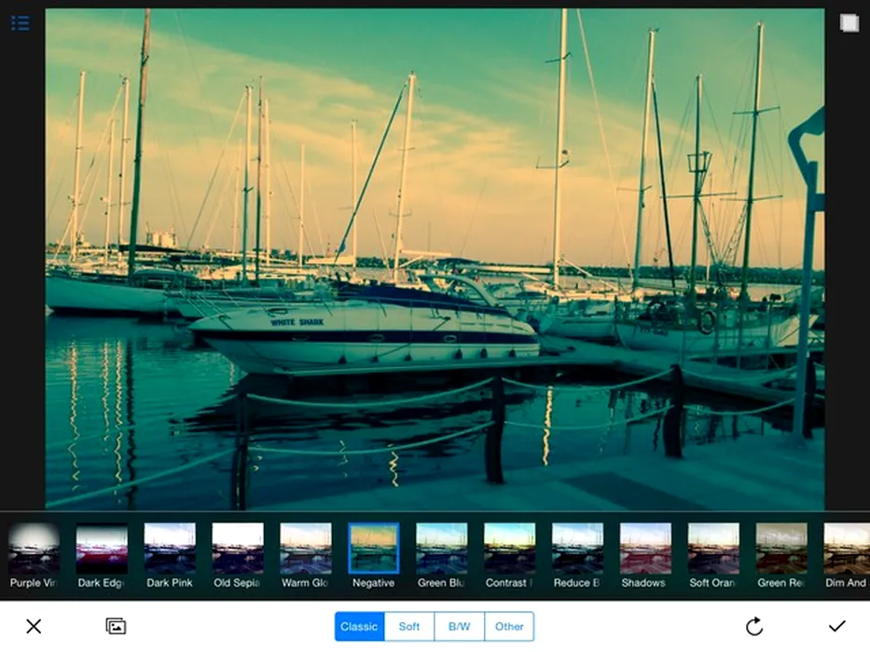This screenshot has height=652, width=870.
Task: Select the Shadows filter thumbnail
Action: [645, 549]
